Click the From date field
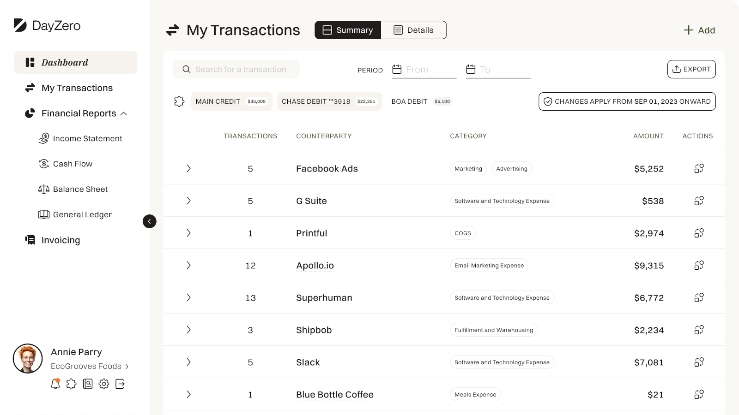 click(424, 69)
